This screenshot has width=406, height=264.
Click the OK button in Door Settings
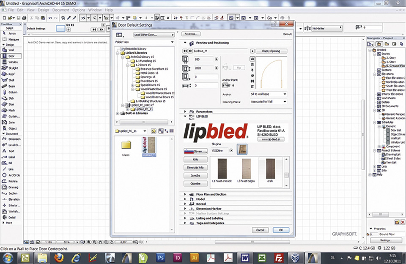click(x=281, y=230)
